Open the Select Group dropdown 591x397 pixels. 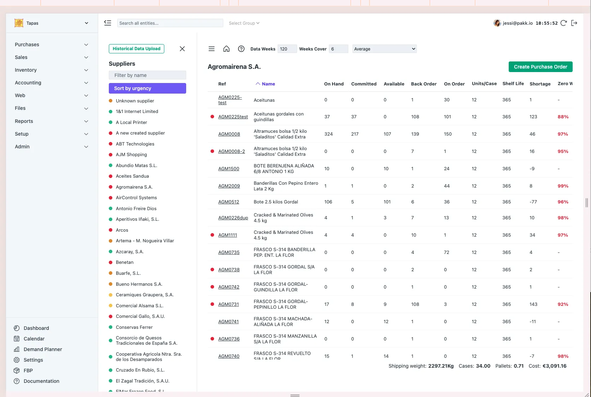pyautogui.click(x=244, y=23)
